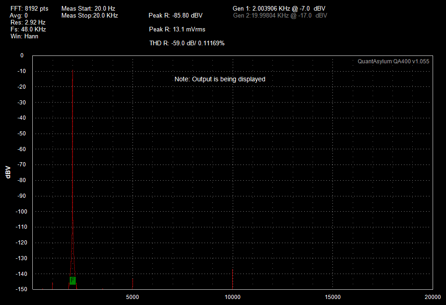Viewport: 446px width, 305px height.
Task: Click the -10 y-axis label
Action: pos(21,71)
